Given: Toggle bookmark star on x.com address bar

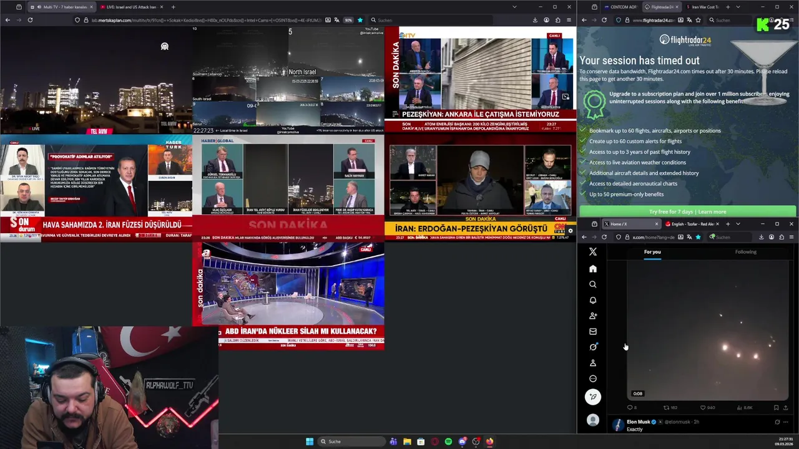Looking at the screenshot, I should 698,237.
